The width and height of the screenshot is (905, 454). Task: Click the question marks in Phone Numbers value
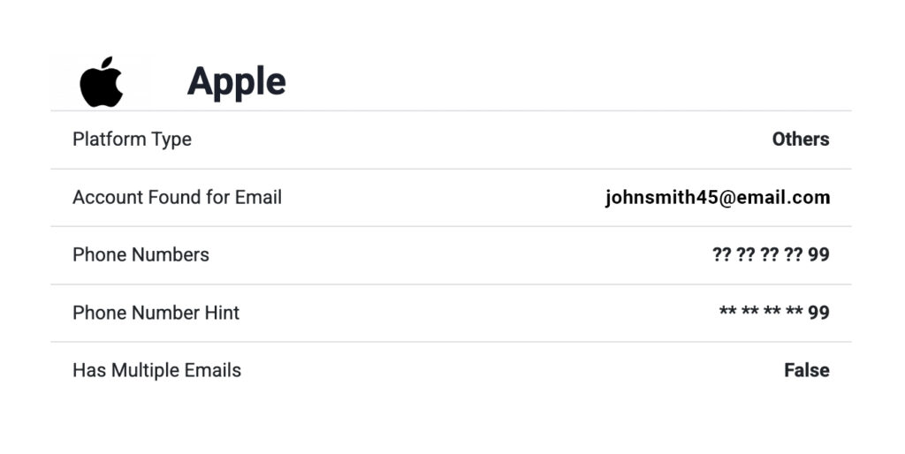coord(757,255)
